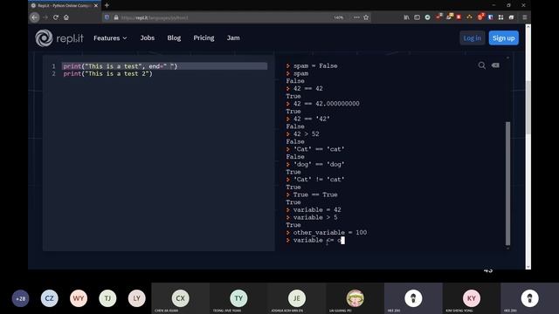Toggle the browser sidebar view icon

pyautogui.click(x=417, y=17)
